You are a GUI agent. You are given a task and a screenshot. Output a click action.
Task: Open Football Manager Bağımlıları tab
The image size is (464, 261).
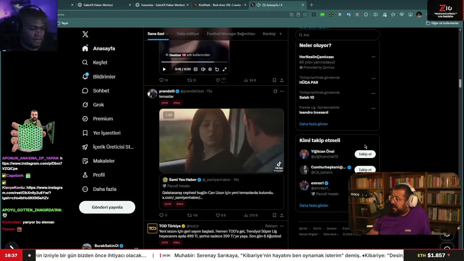click(x=231, y=34)
